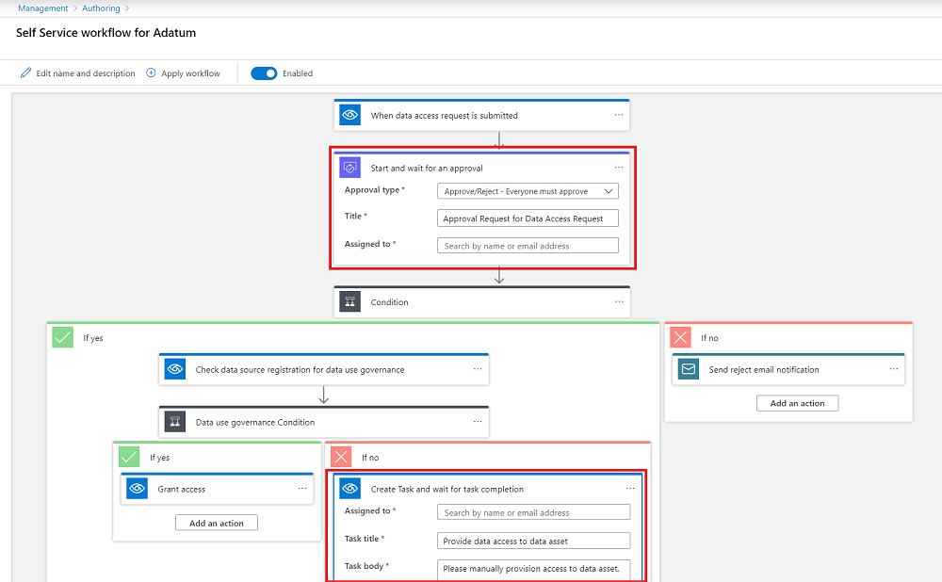Click the red X on the outer 'If no' branch

[x=681, y=336]
